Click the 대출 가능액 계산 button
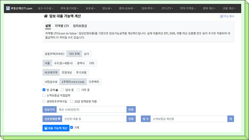Viewport: 249px width, 140px height. coord(56,128)
